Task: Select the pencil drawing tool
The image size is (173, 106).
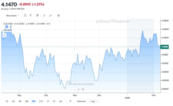Action: [x=44, y=16]
